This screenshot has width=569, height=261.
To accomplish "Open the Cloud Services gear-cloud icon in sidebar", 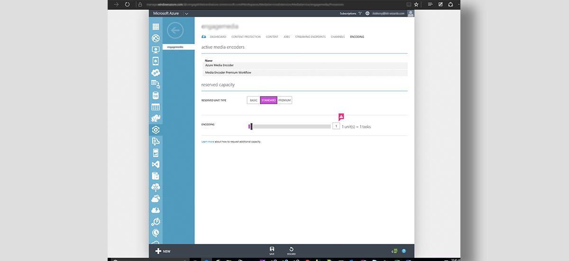I will click(x=156, y=73).
